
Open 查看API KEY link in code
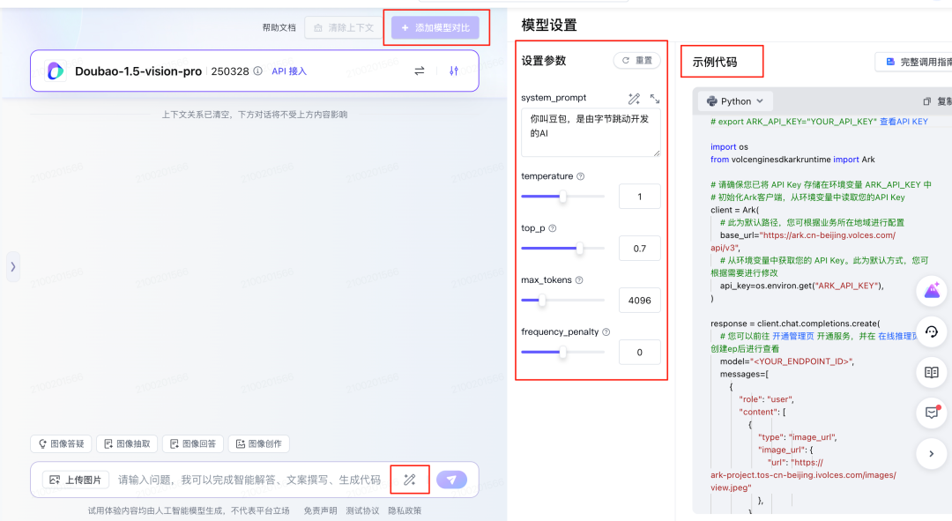click(x=904, y=122)
